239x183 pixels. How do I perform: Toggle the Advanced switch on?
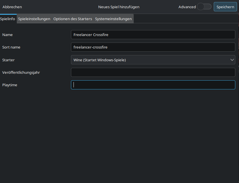[204, 7]
